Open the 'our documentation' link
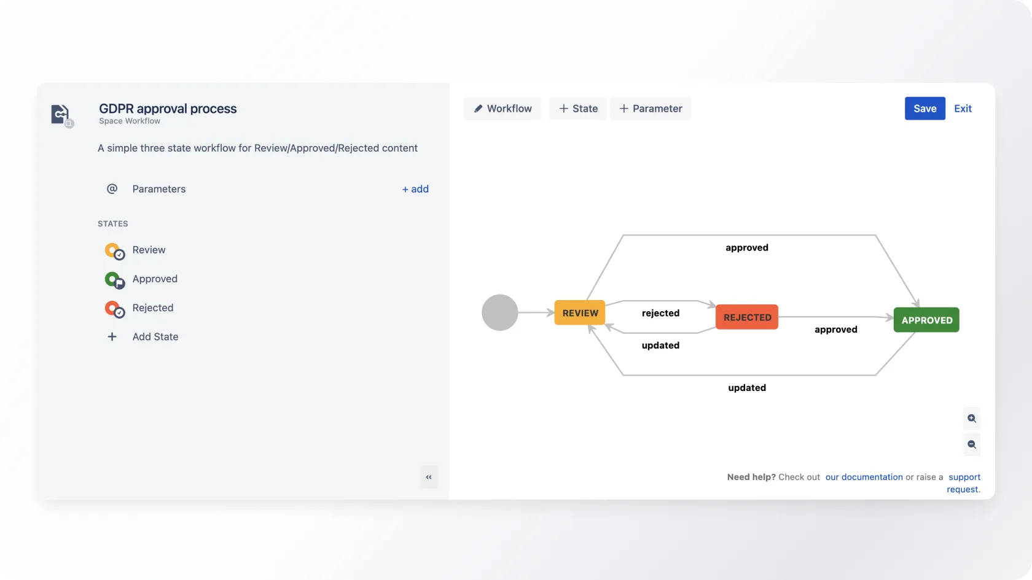Screen dimensions: 1032x580 pos(864,477)
